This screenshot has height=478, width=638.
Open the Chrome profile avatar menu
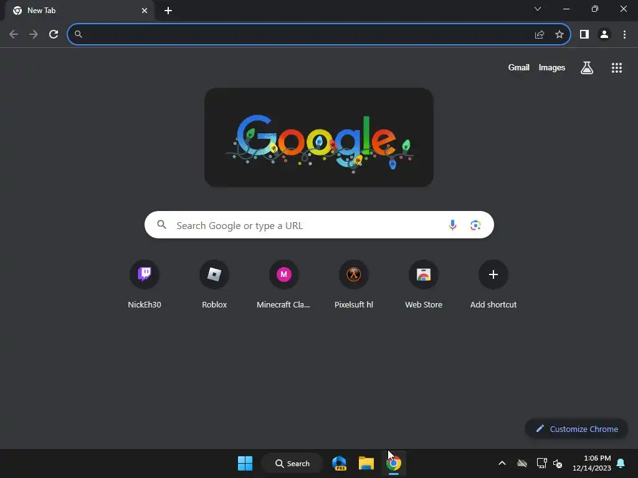point(604,35)
